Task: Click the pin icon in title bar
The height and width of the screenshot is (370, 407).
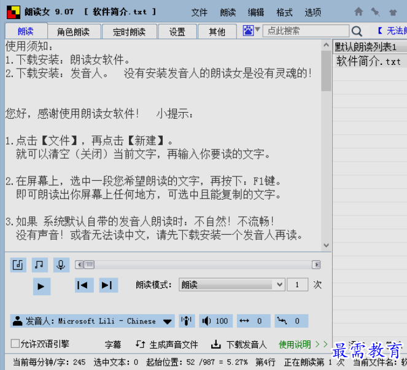Action: point(376,12)
